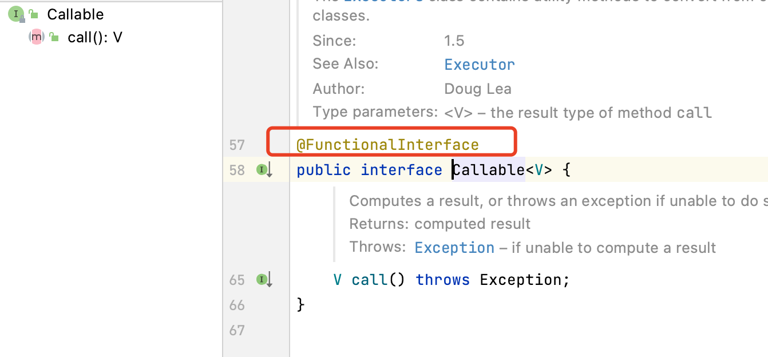Click the implementations gutter icon on line 65
The width and height of the screenshot is (768, 357).
264,280
